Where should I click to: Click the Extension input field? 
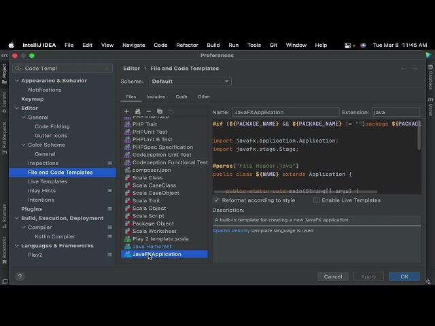[x=396, y=112]
